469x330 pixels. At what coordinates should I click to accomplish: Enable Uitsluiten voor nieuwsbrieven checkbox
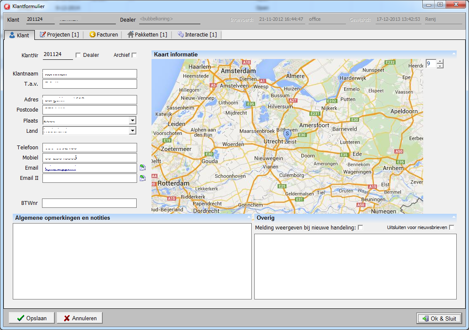click(x=452, y=228)
